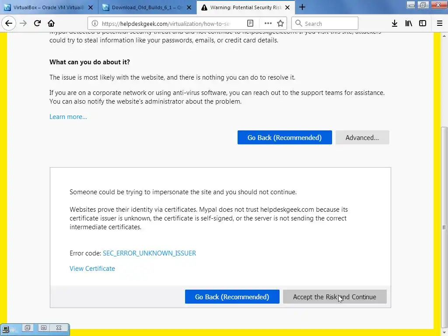
Task: Close the Warning: Potential Security Risk tab
Action: pyautogui.click(x=288, y=7)
